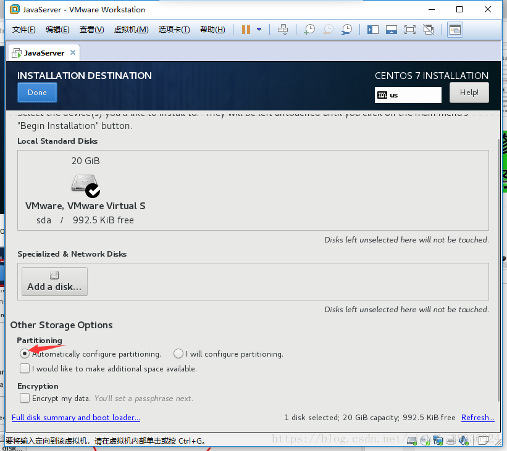507x451 pixels.
Task: Click the Unity mode icon
Action: point(429,30)
